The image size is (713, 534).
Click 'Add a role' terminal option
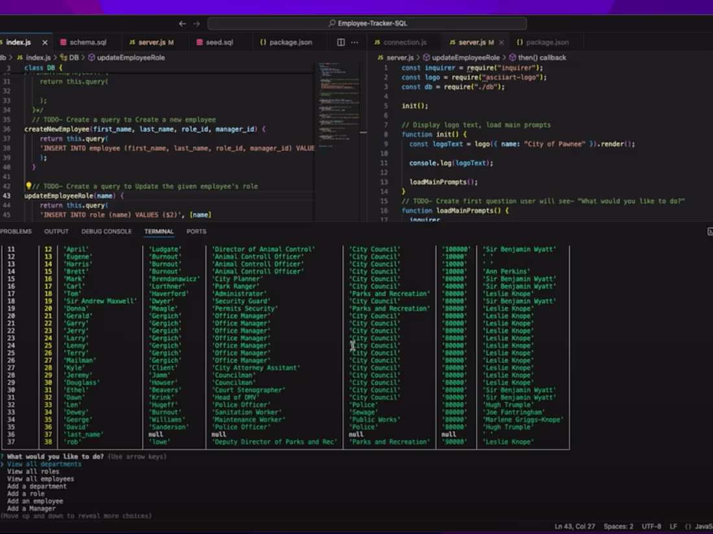pos(25,494)
